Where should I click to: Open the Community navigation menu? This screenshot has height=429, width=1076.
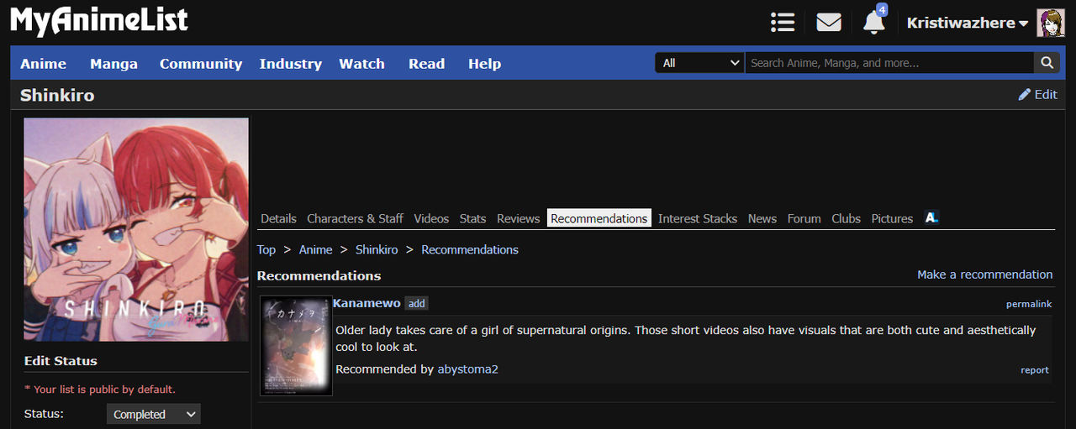(201, 64)
